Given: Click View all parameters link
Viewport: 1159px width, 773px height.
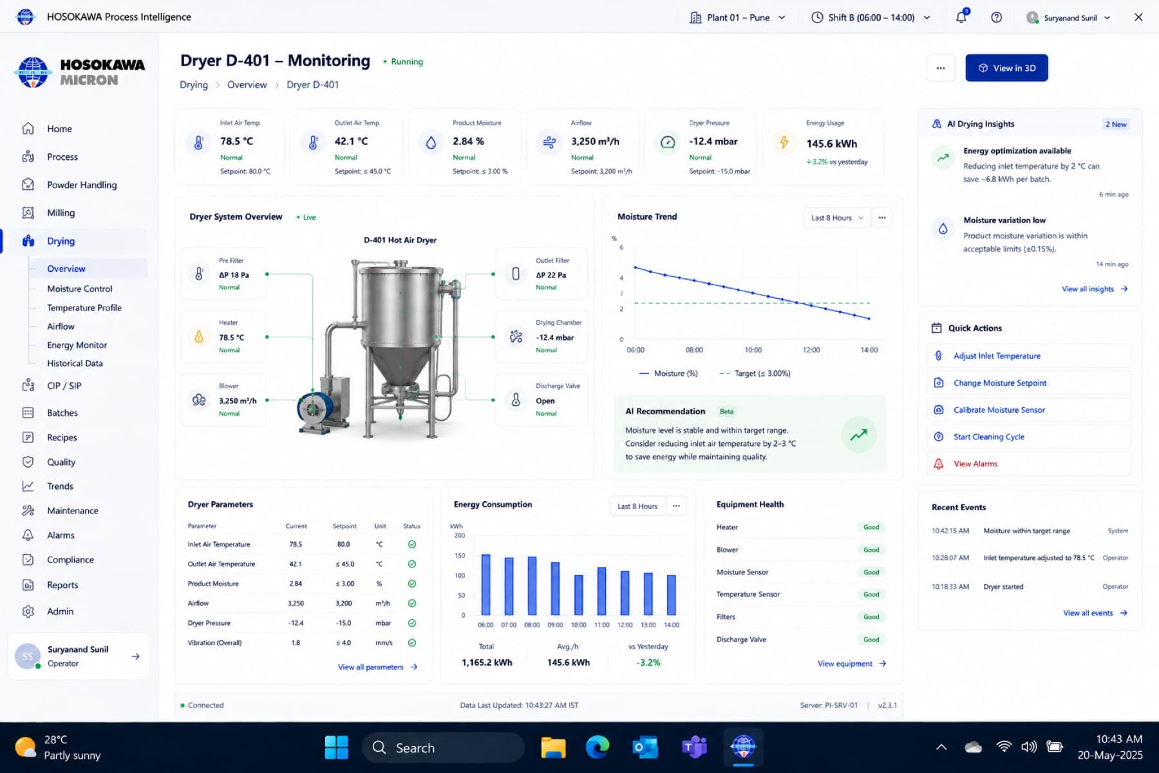Looking at the screenshot, I should click(x=378, y=667).
